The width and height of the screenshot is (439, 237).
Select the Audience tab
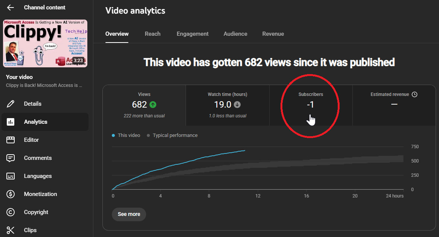point(235,34)
